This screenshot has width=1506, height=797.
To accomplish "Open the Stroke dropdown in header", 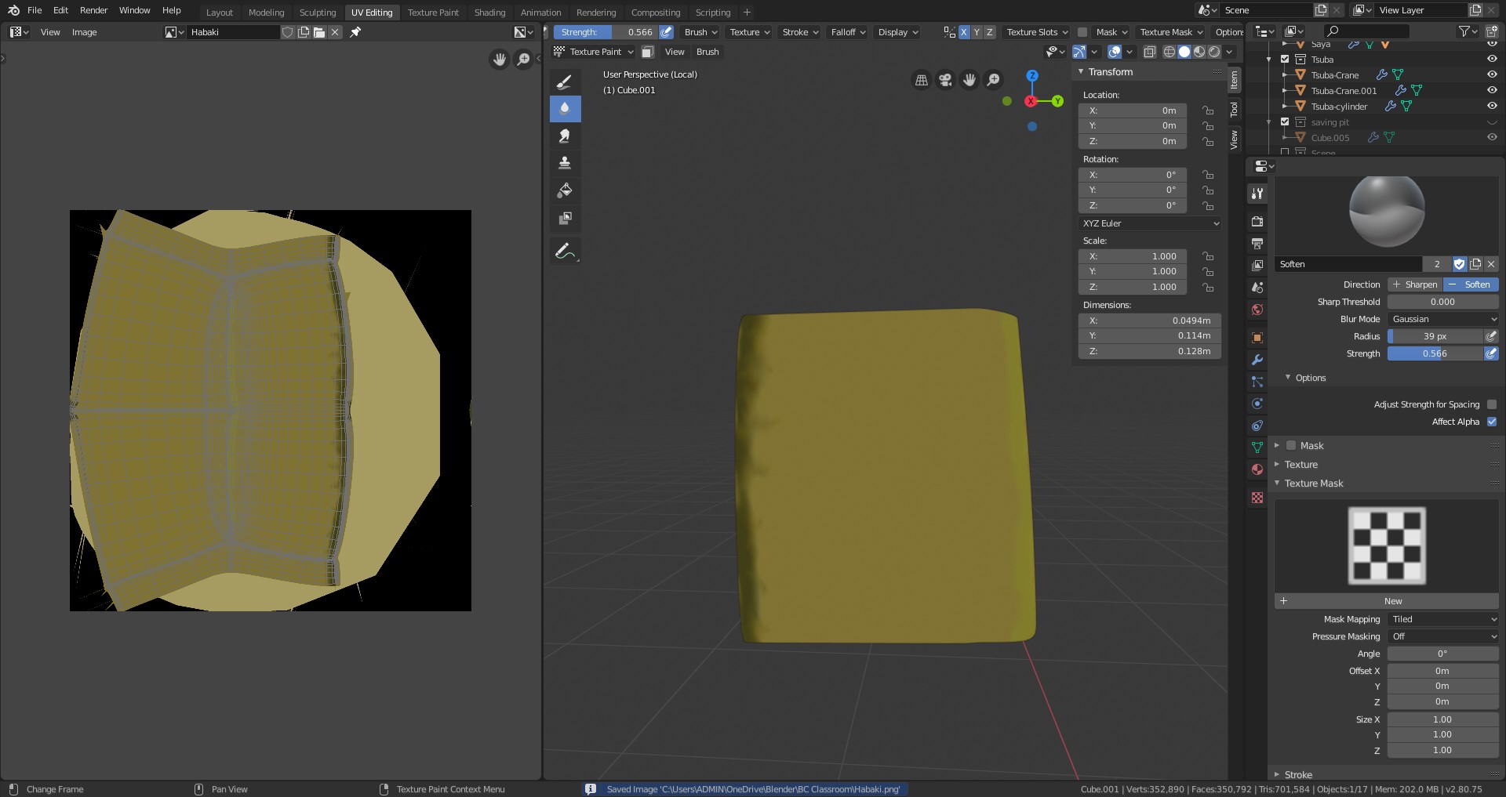I will (x=800, y=32).
